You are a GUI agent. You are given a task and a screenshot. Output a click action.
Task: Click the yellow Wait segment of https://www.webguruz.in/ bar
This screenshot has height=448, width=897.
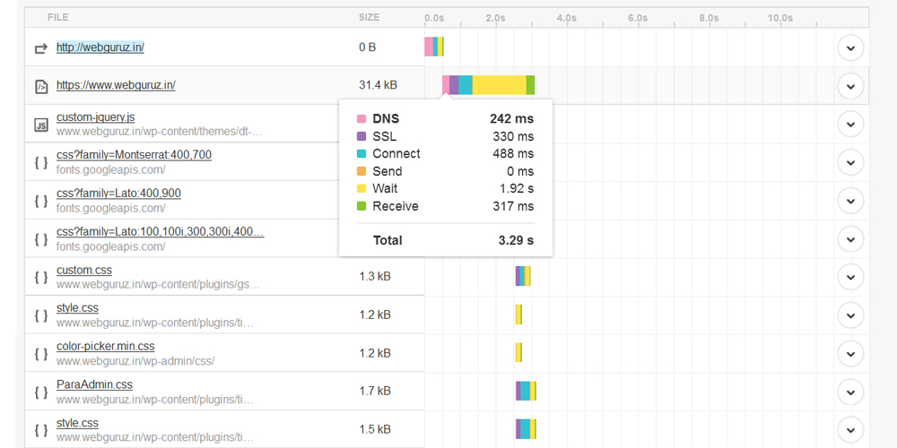point(499,85)
